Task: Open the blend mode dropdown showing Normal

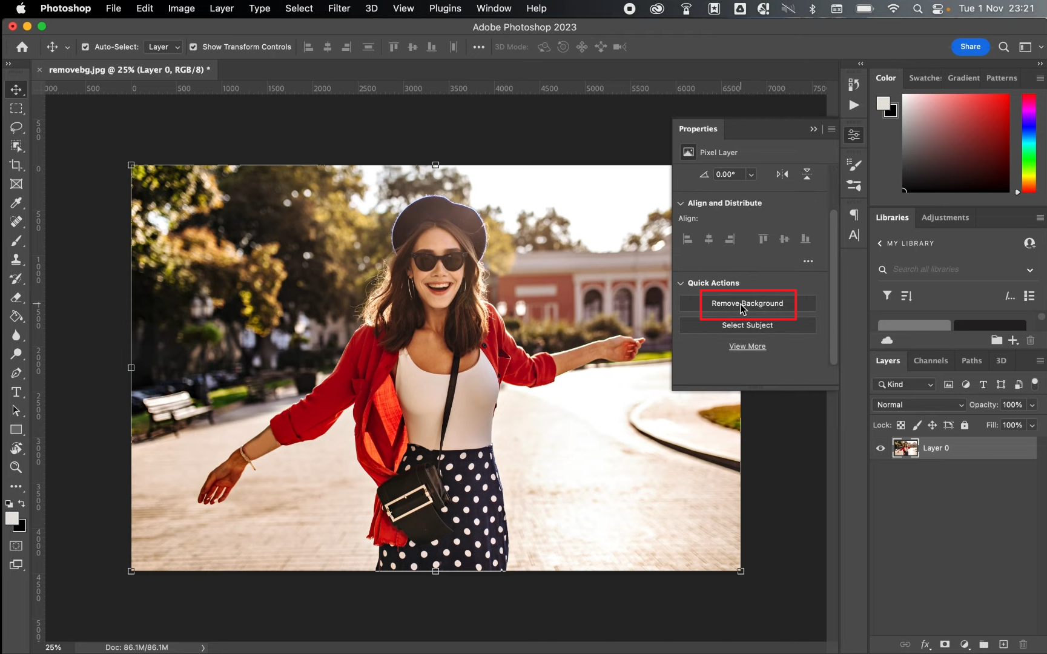Action: (918, 405)
